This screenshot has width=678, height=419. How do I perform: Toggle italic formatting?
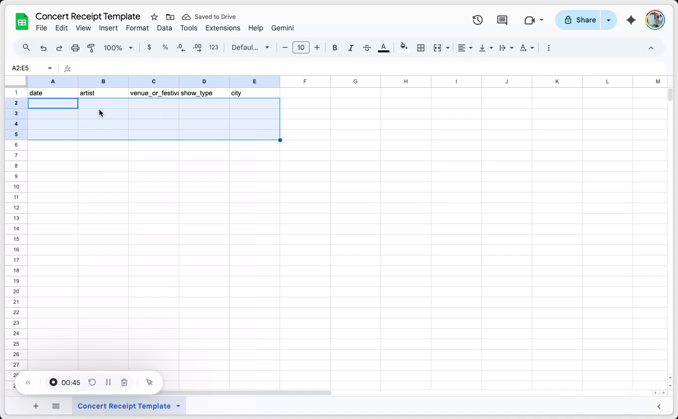351,48
